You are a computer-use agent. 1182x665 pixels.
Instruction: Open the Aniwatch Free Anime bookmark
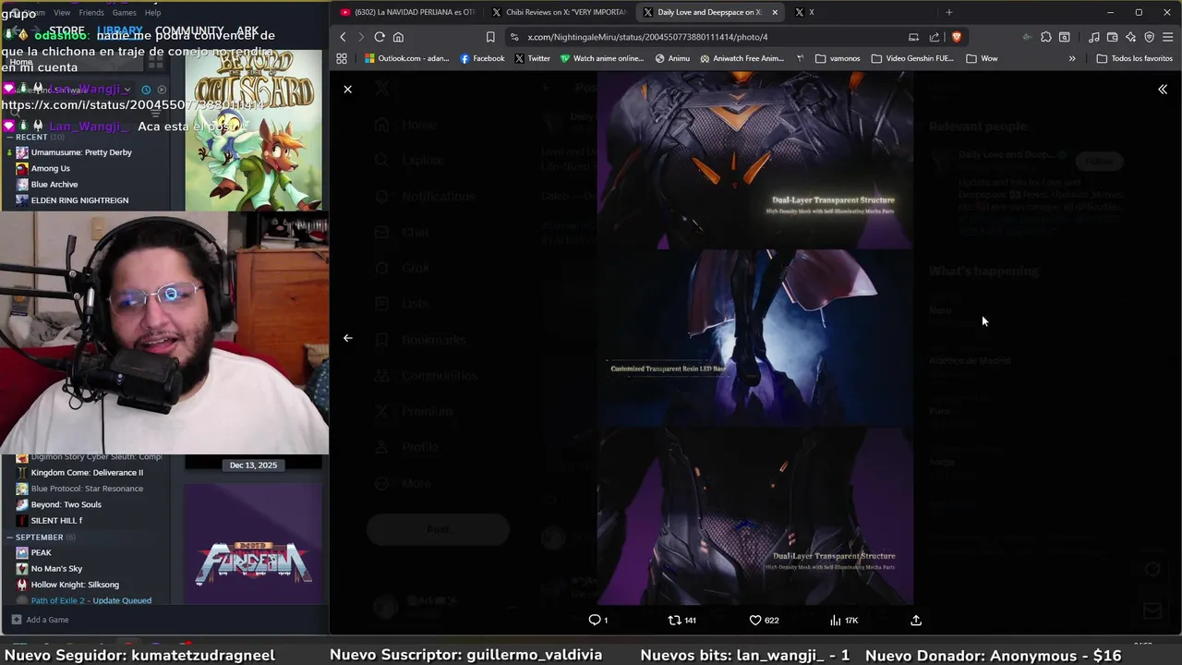point(742,58)
